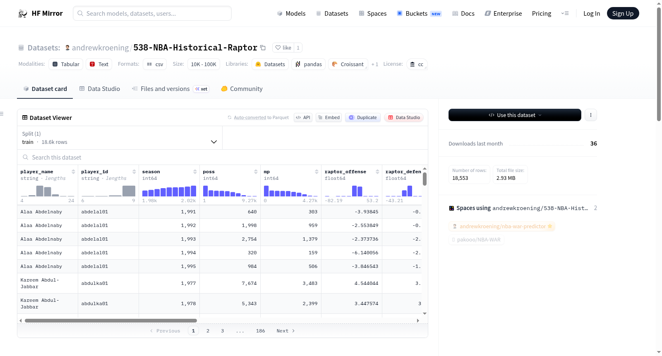Click the andrewkroening user avatar

67,48
